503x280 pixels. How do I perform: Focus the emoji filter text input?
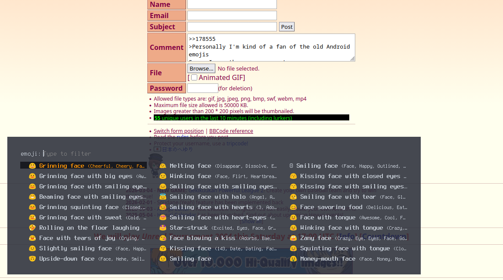(x=129, y=154)
